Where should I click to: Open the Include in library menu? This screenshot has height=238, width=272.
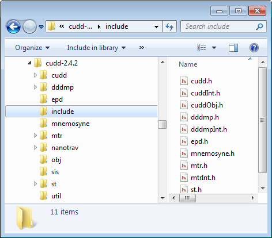point(96,48)
